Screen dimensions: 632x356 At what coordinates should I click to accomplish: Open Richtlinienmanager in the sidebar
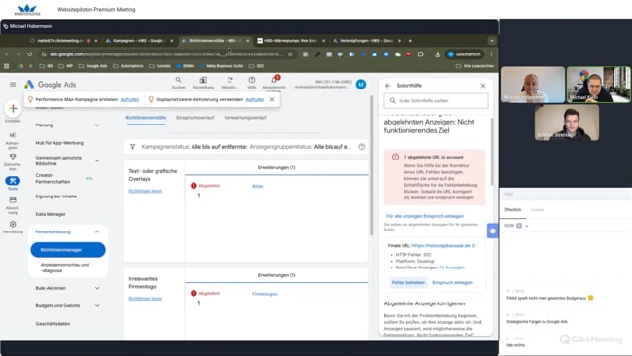pyautogui.click(x=68, y=250)
